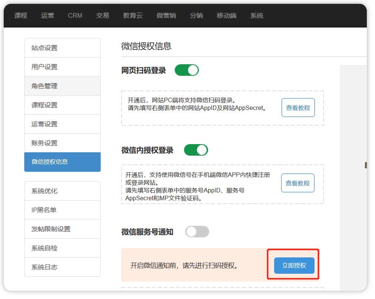Enable the 微信服务号通知 toggle

click(x=197, y=232)
